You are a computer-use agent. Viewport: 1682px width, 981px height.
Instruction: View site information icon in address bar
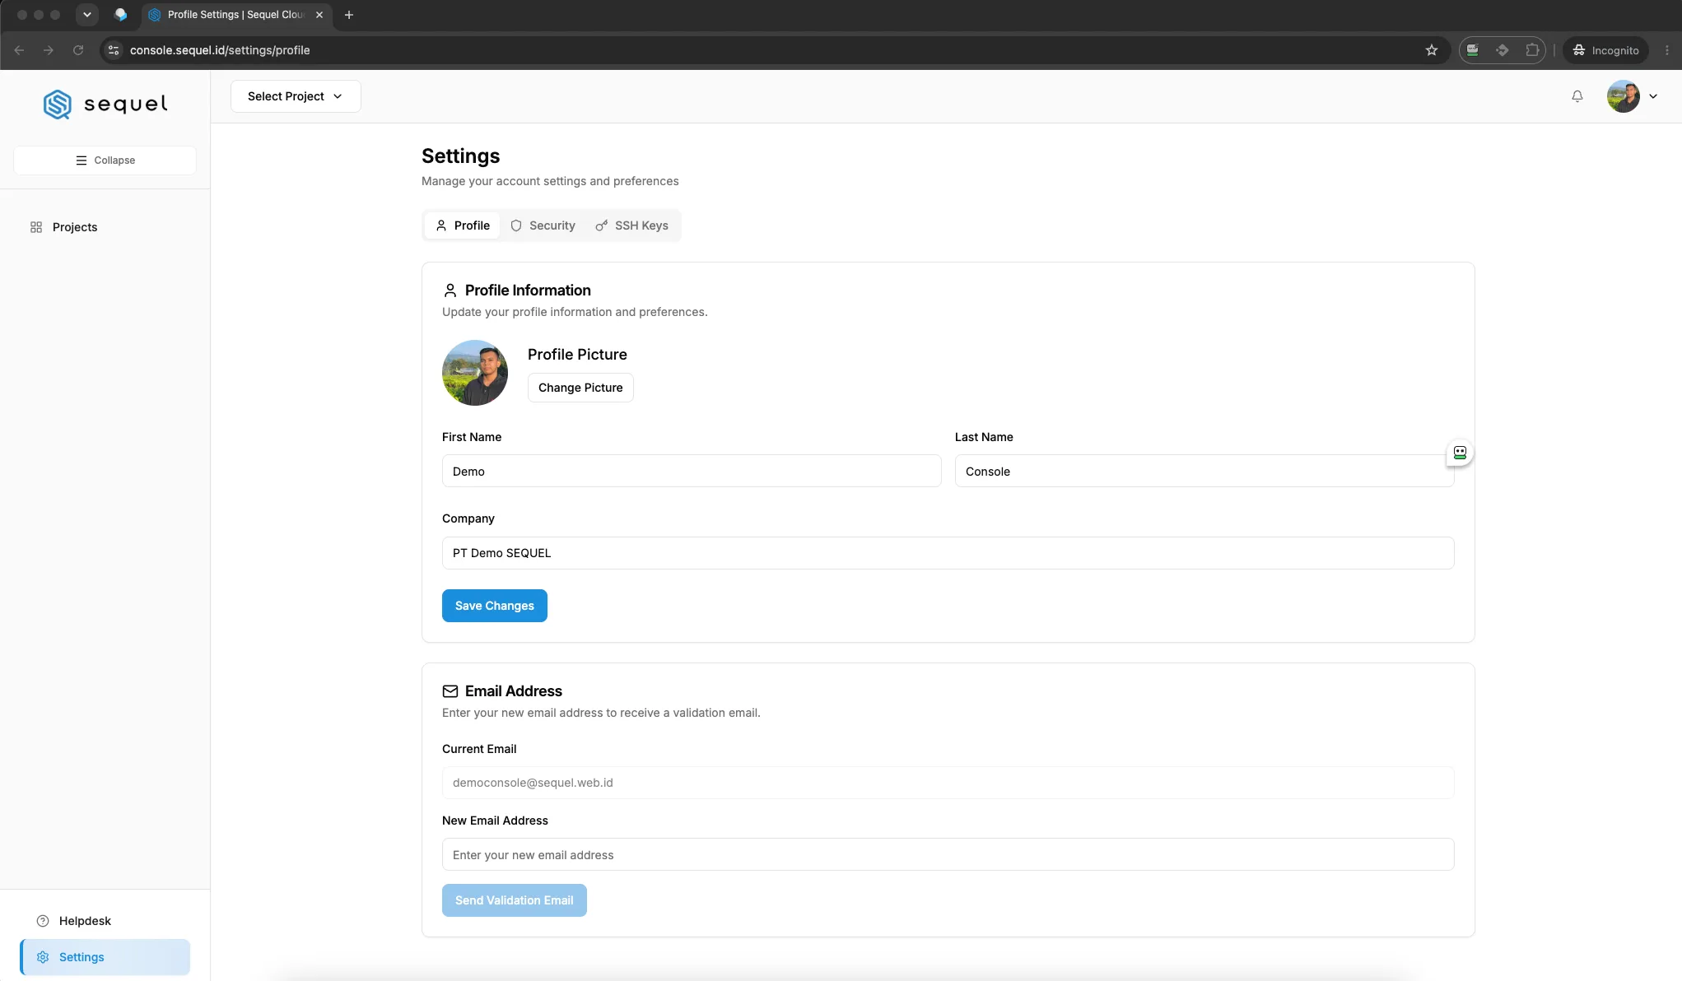click(114, 50)
